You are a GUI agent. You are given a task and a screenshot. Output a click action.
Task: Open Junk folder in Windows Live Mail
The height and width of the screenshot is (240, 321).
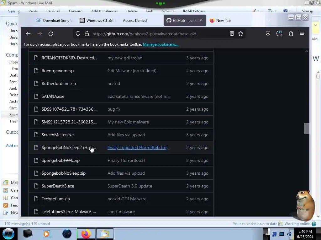[13, 88]
